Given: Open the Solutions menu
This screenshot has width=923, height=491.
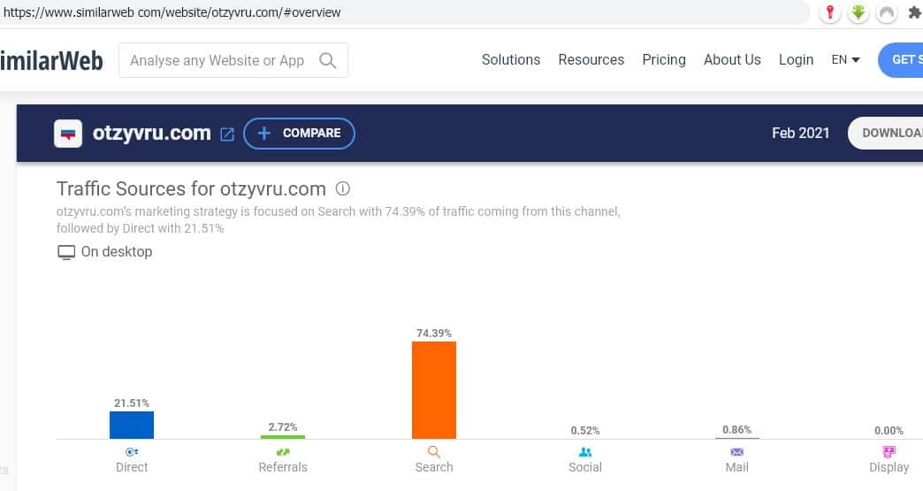Looking at the screenshot, I should [510, 59].
